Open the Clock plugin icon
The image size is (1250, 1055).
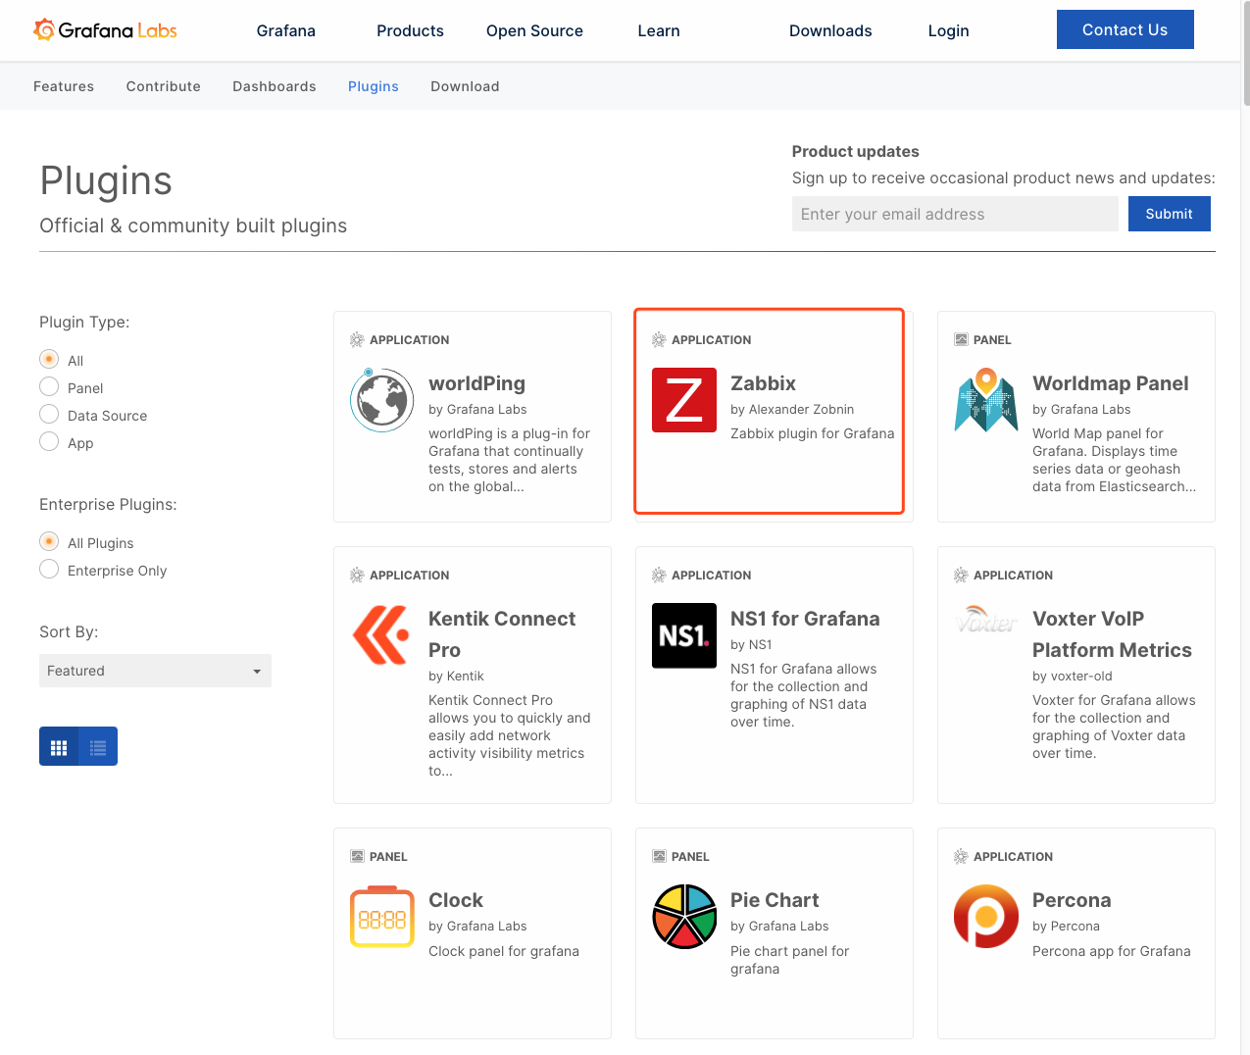coord(381,917)
